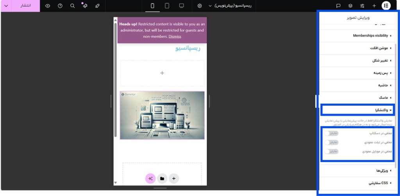Preview changes with the eye icon
400x196 pixels.
(48, 6)
